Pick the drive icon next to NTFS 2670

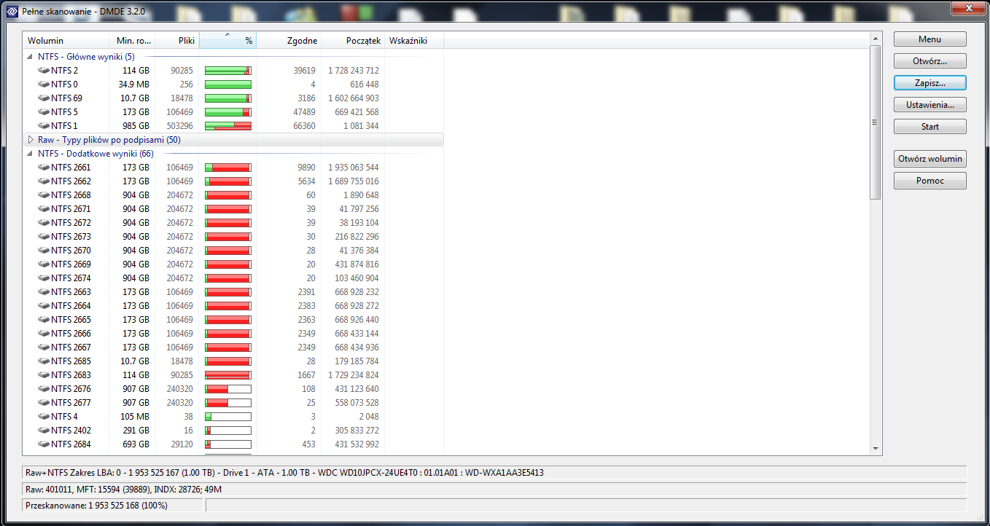(44, 251)
